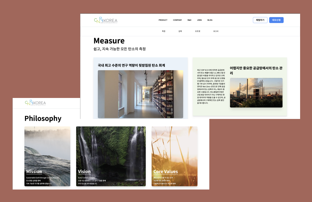Switch to the 감축 sub-tab

pyautogui.click(x=180, y=31)
